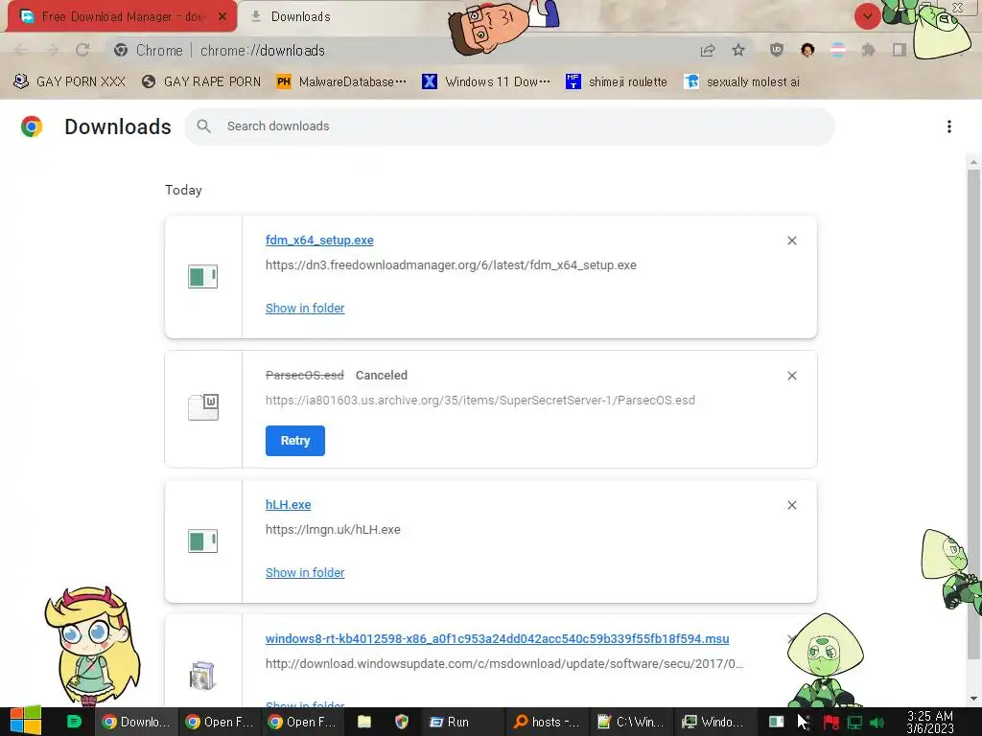The width and height of the screenshot is (982, 736).
Task: Open the taskbar clock showing 3:25 AM
Action: (930, 722)
